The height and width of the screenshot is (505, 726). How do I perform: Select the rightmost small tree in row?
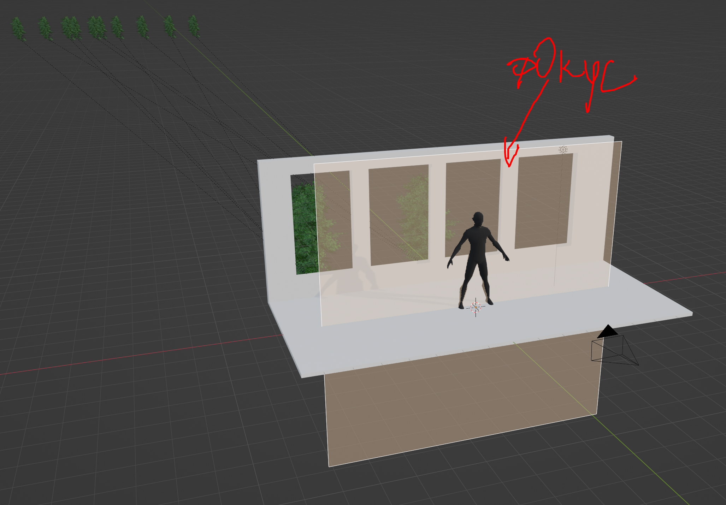194,25
